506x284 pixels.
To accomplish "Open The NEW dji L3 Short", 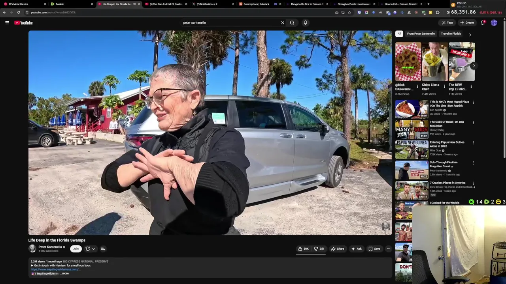I will pos(462,62).
